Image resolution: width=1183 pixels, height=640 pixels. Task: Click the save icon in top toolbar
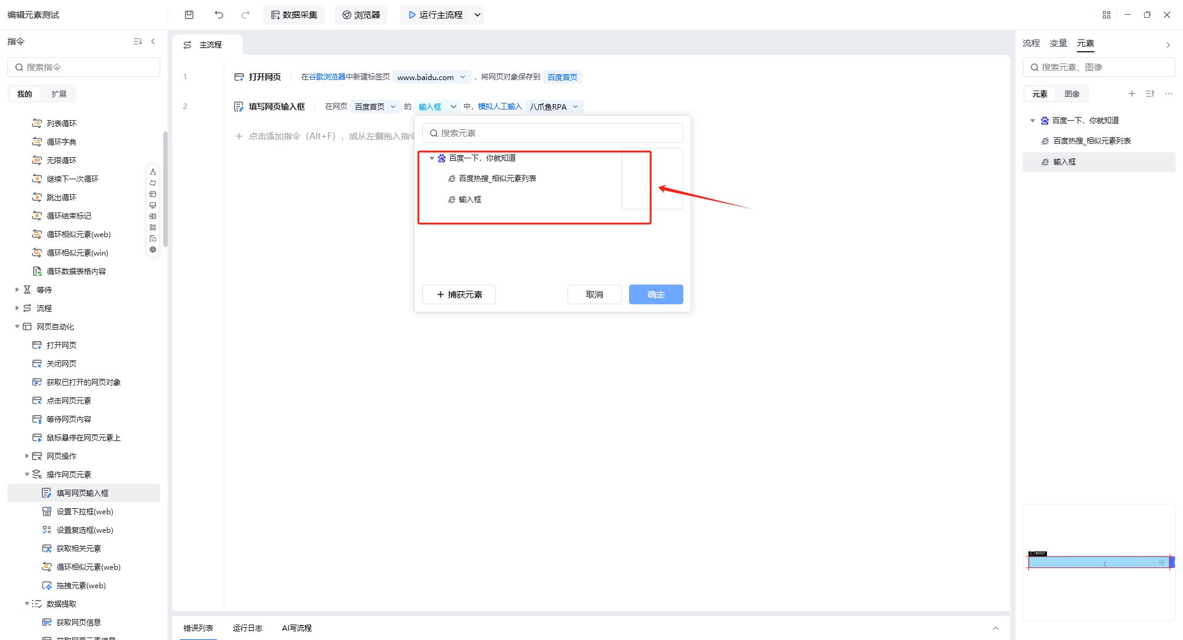coord(189,15)
